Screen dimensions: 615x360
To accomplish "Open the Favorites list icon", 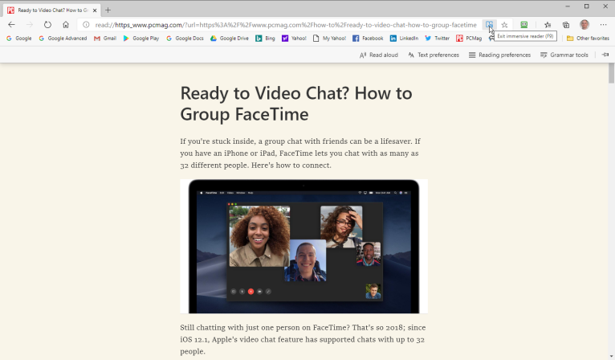I will [x=548, y=25].
